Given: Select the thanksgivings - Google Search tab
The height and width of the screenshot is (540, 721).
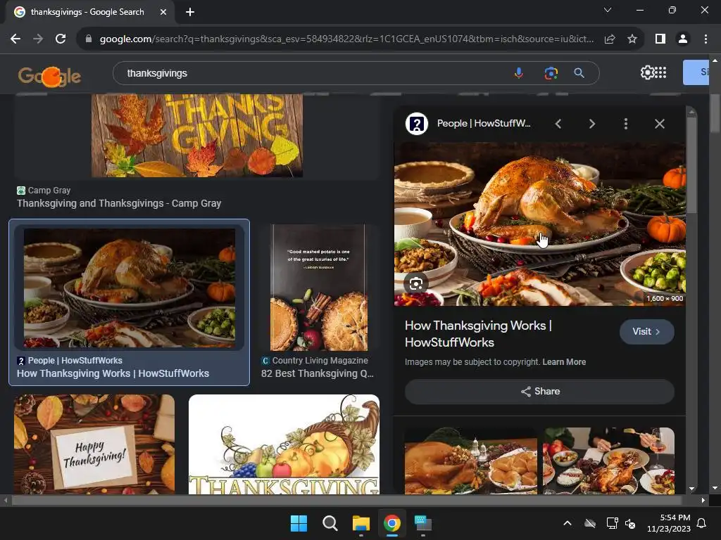Looking at the screenshot, I should (91, 12).
